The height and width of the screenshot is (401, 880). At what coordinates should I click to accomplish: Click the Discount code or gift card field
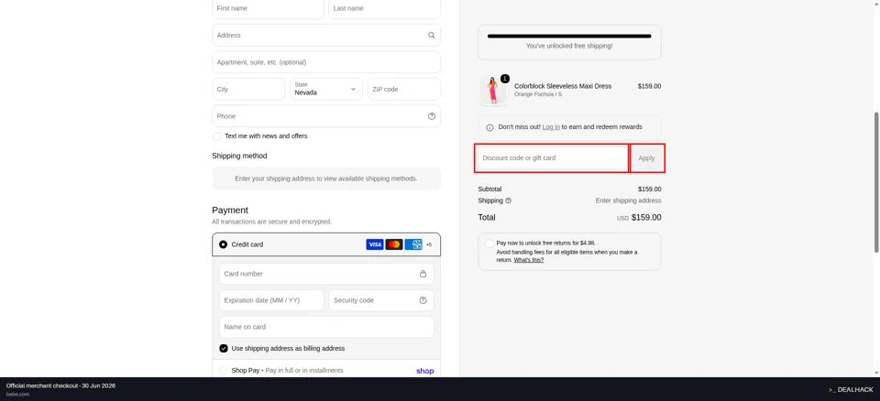[x=552, y=158]
